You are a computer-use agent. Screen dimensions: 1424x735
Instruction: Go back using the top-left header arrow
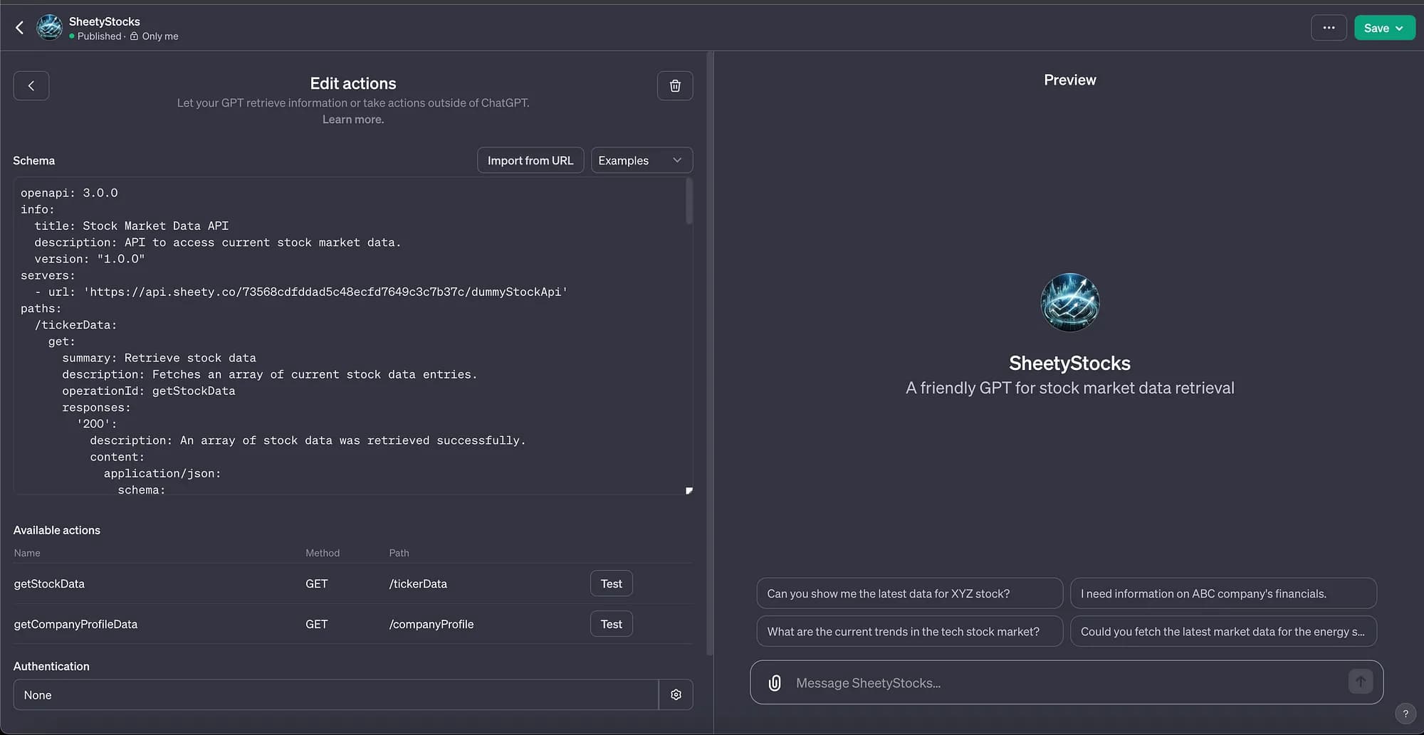[19, 28]
